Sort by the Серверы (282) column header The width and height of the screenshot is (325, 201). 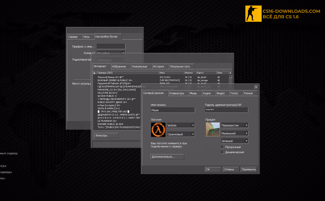point(127,73)
